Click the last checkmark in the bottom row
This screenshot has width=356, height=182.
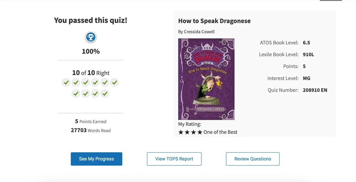(x=105, y=93)
